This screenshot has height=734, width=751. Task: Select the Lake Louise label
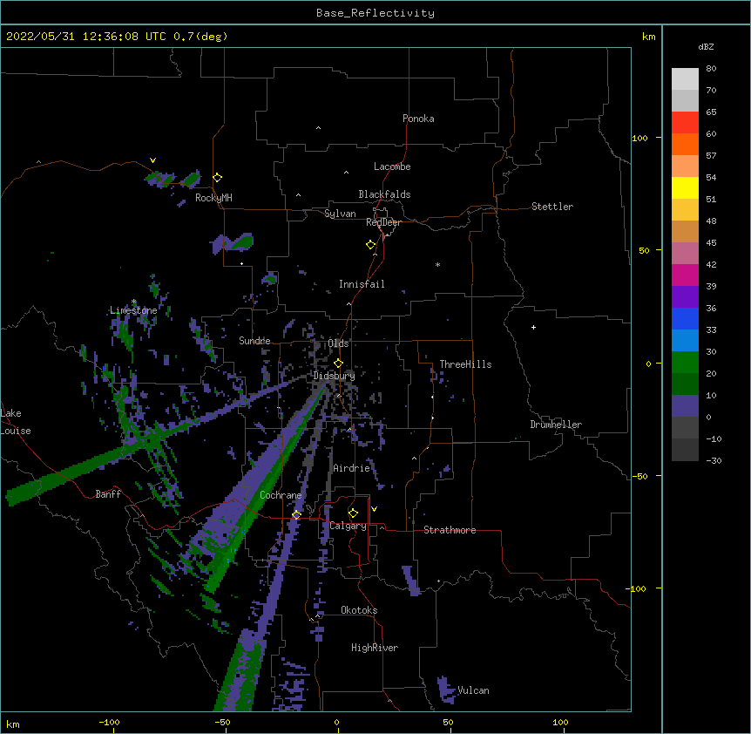coord(16,422)
